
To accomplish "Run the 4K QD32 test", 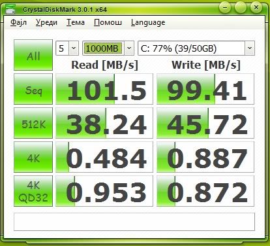I will coord(33,191).
